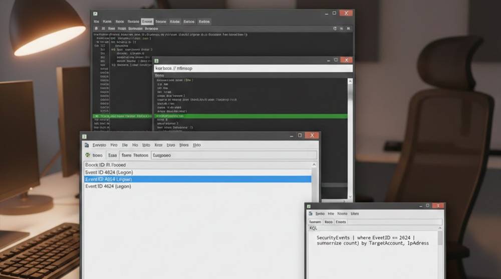
Task: Select the highlighted 'Enooe' tab in rear dark window
Action: [147, 21]
